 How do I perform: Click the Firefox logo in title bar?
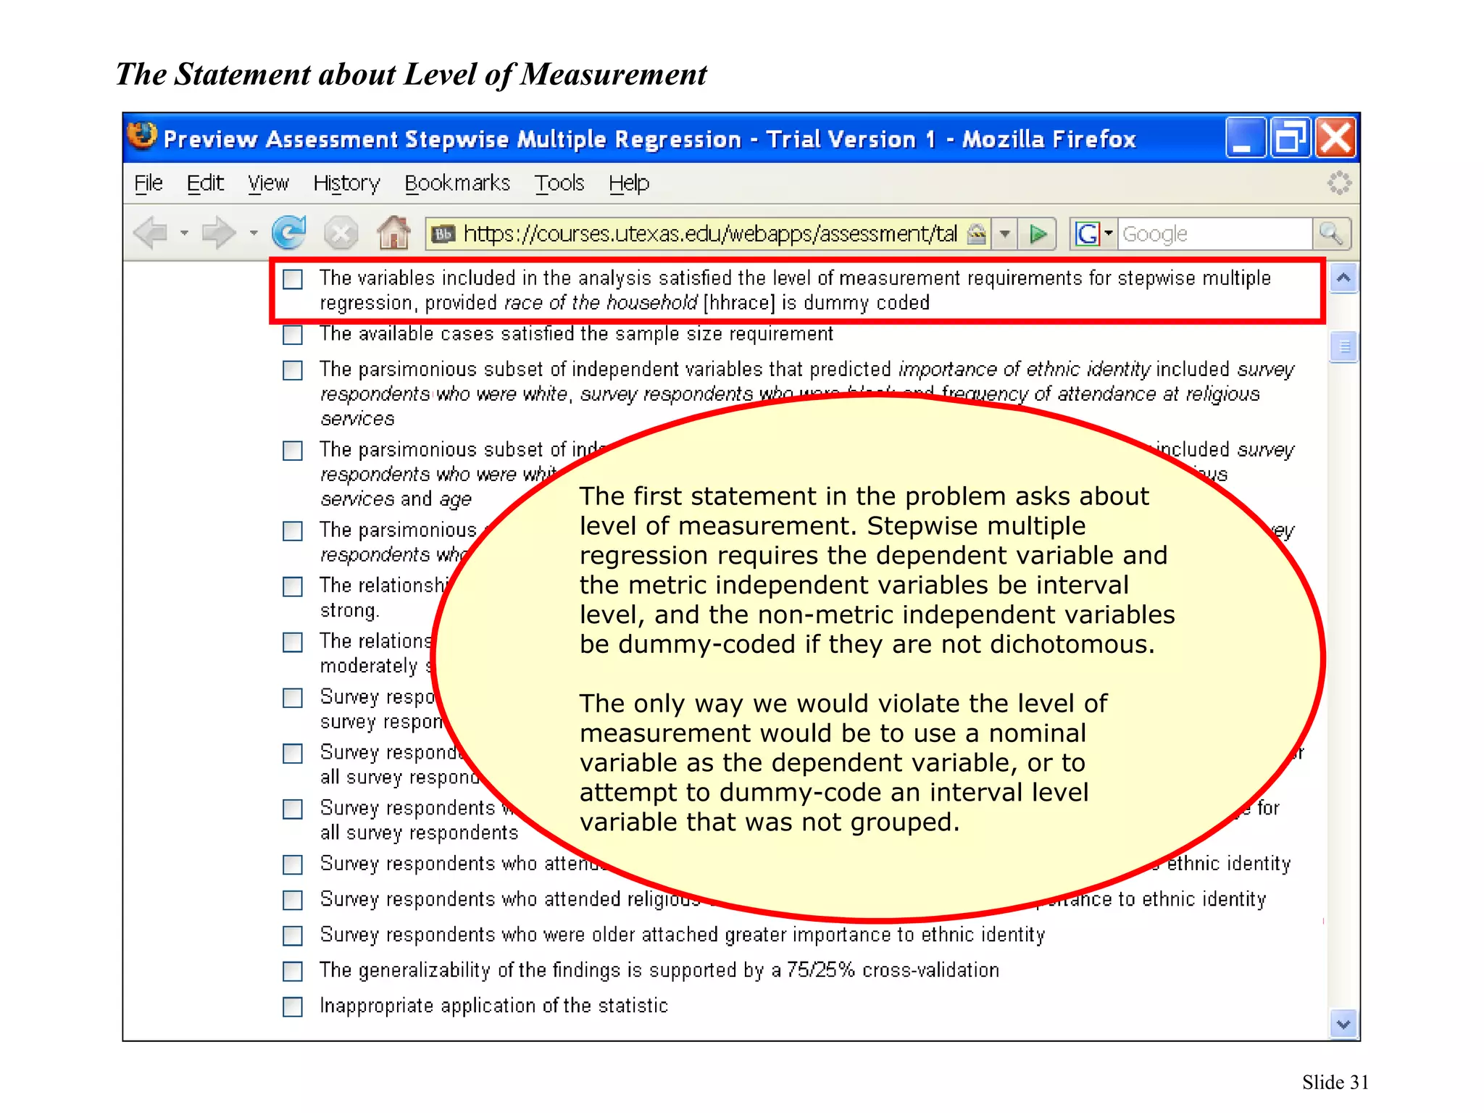[x=143, y=136]
